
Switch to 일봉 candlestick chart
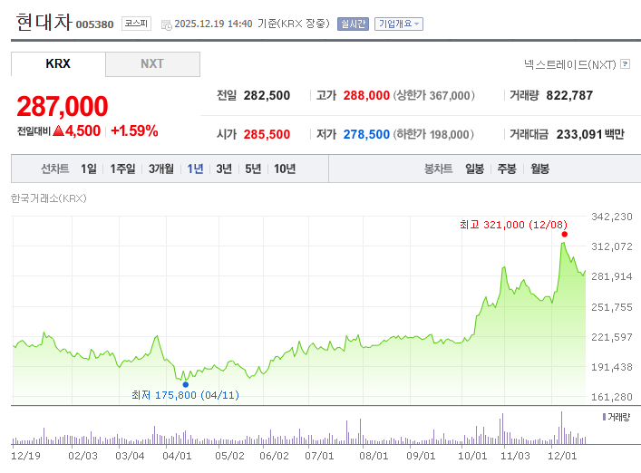tap(474, 169)
